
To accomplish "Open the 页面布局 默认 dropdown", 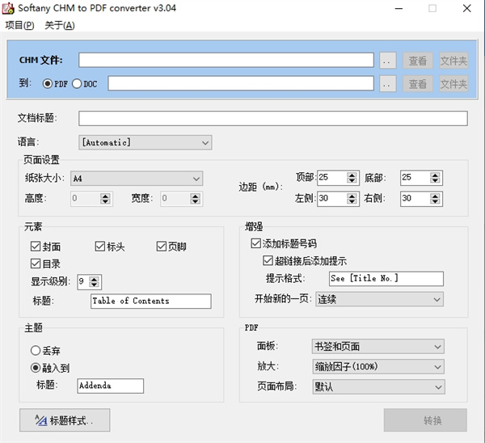I will point(378,386).
